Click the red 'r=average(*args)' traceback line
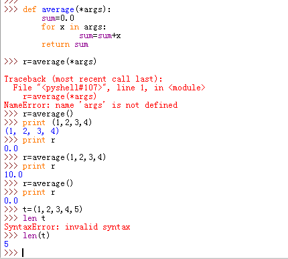The width and height of the screenshot is (288, 259). 60,96
